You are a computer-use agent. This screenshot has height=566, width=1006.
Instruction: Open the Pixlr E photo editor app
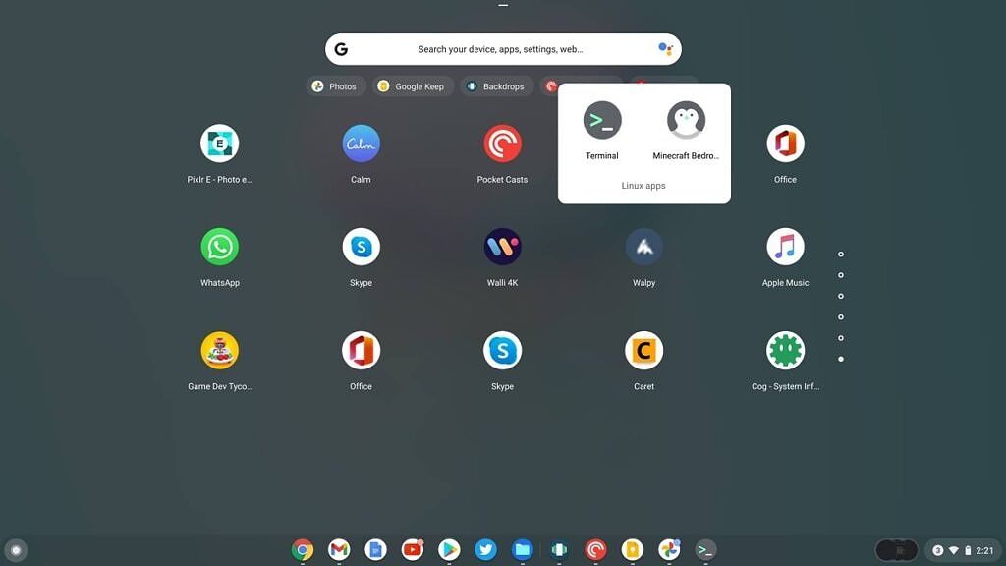[219, 144]
